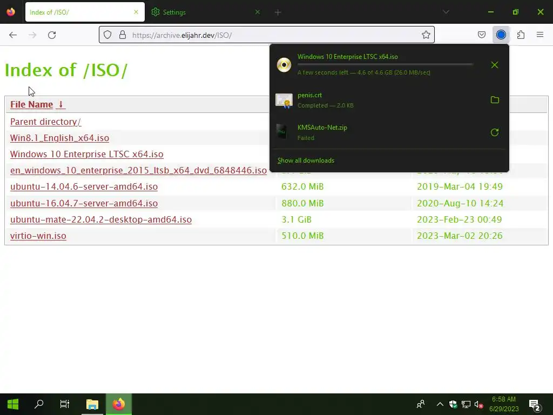Open the Extensions puzzle icon
The image size is (553, 415).
[x=521, y=35]
